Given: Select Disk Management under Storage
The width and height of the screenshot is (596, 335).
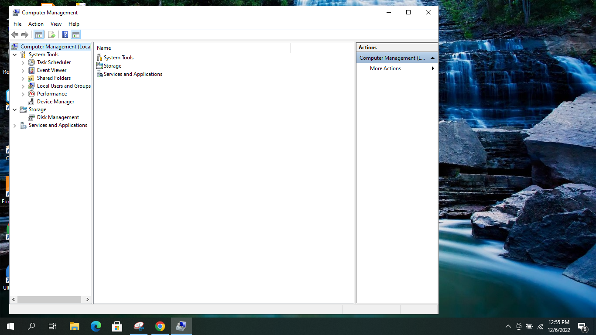Looking at the screenshot, I should (x=58, y=117).
